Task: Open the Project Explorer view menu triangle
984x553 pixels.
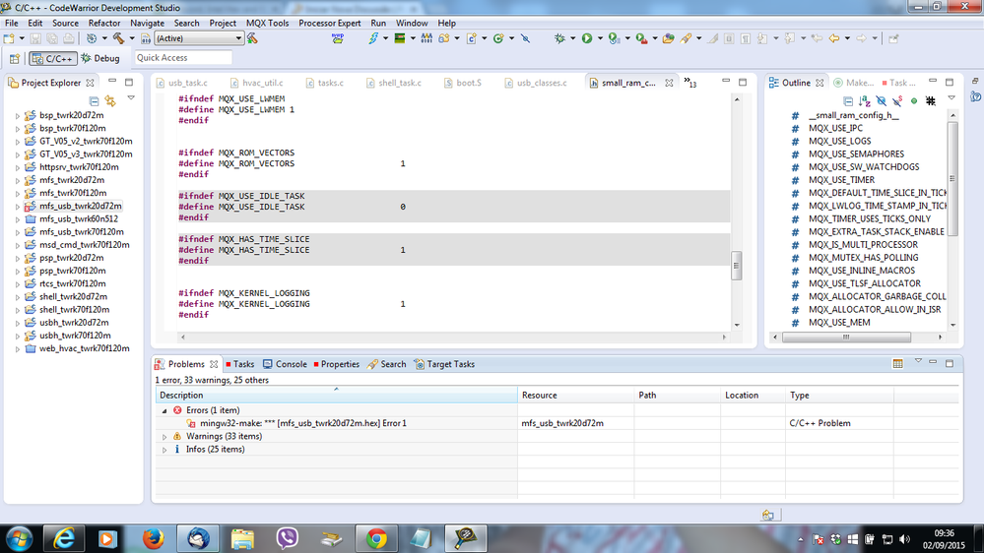Action: (131, 97)
